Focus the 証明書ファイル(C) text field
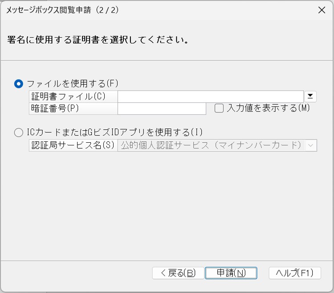Screen dimensions: 334x293 211,96
